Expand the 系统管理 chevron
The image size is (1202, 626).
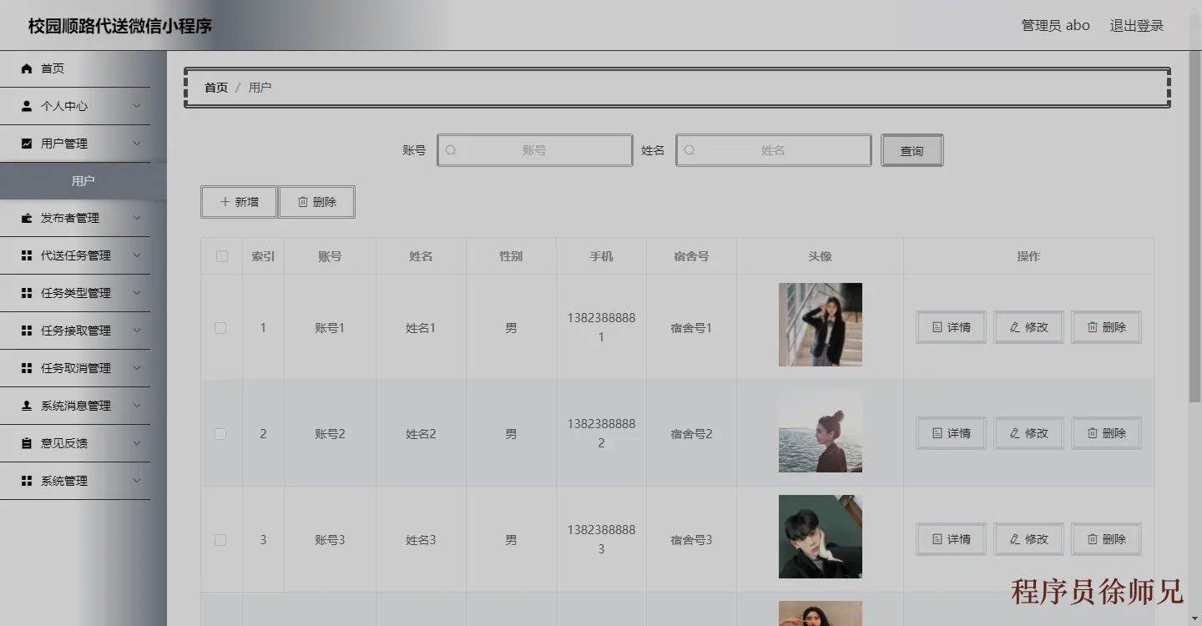point(137,481)
